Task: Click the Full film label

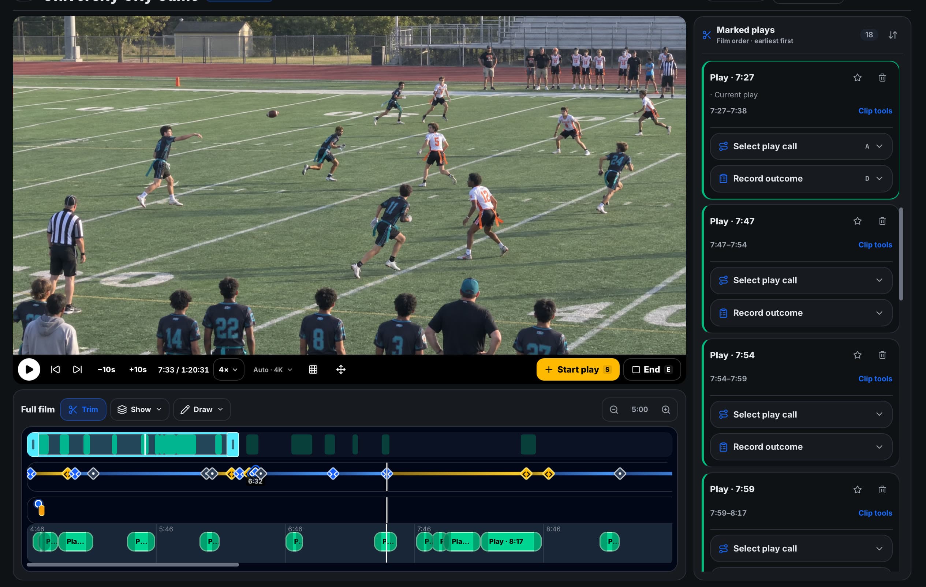Action: click(x=38, y=410)
